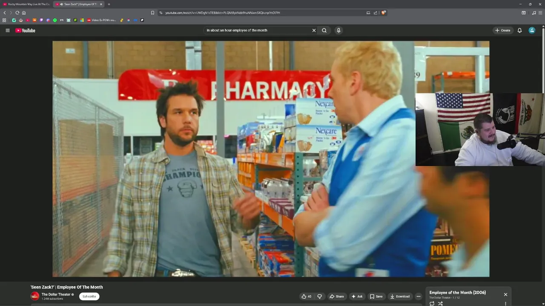Switch to Rocky Mountain Way Live tab

[26, 4]
